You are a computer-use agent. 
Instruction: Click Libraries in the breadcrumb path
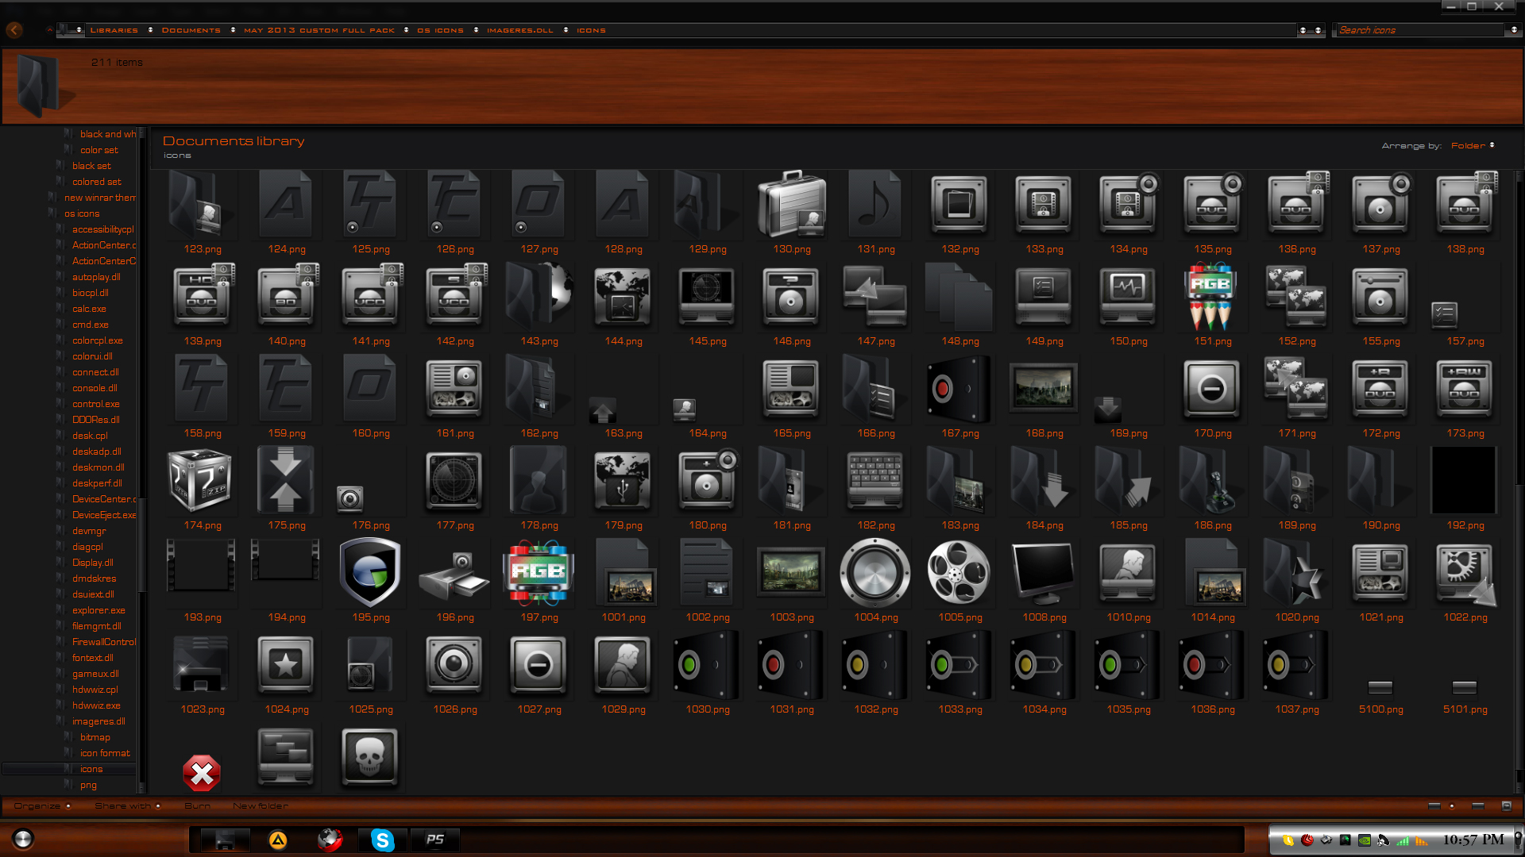(x=114, y=30)
